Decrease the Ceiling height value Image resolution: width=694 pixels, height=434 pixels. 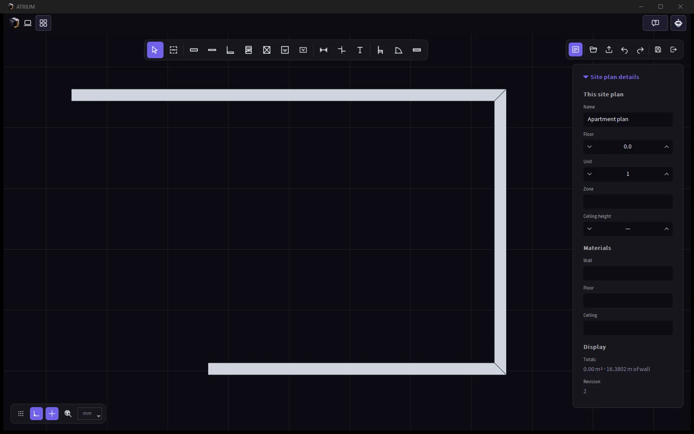click(589, 229)
